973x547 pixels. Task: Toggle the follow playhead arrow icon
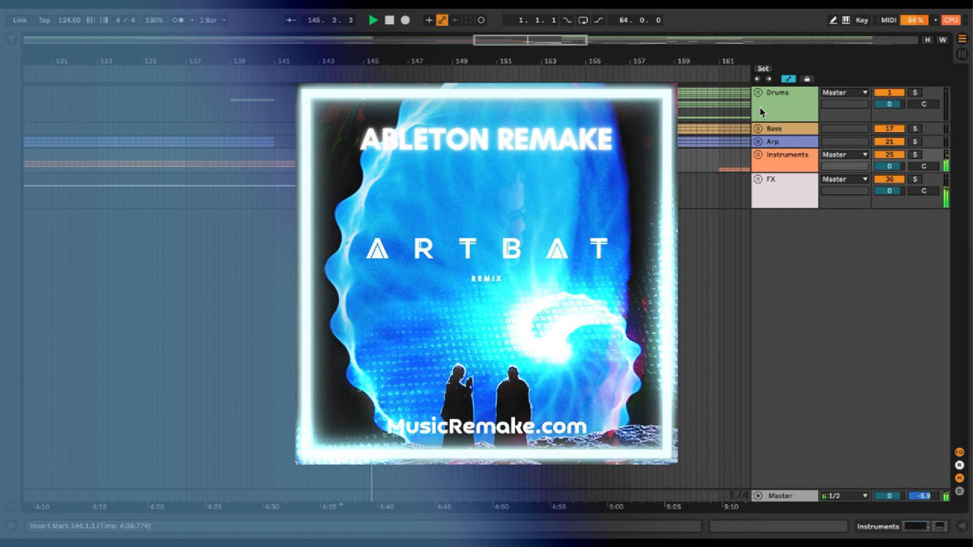(x=289, y=20)
